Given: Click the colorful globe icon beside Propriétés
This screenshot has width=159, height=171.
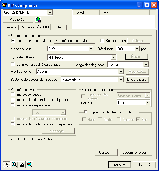Looking at the screenshot, I should 38,20.
